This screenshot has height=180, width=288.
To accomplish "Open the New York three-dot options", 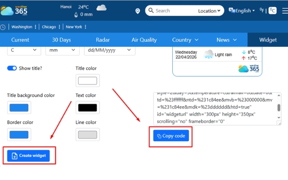I will [x=85, y=27].
